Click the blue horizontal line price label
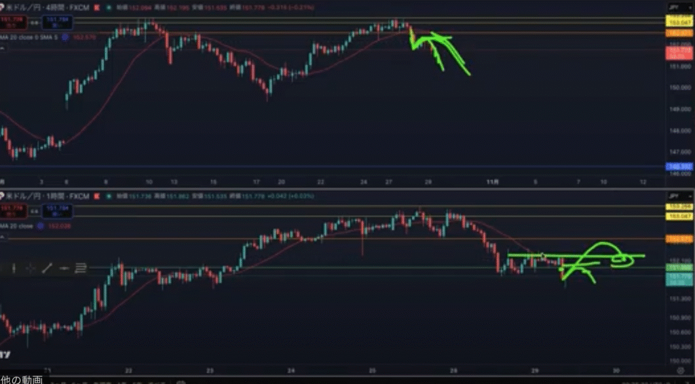 tap(679, 166)
